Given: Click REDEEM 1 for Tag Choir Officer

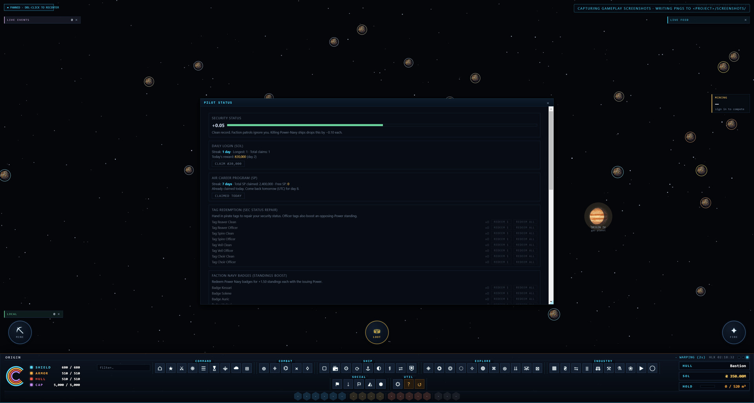Looking at the screenshot, I should click(x=501, y=262).
